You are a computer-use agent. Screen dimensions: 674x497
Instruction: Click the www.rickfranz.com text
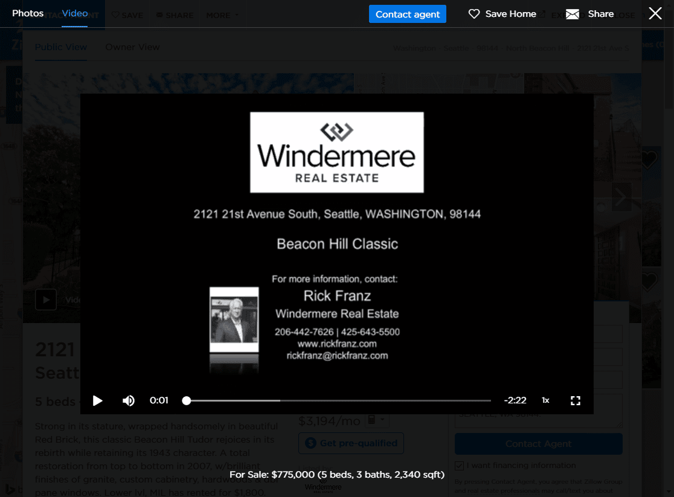pos(337,344)
